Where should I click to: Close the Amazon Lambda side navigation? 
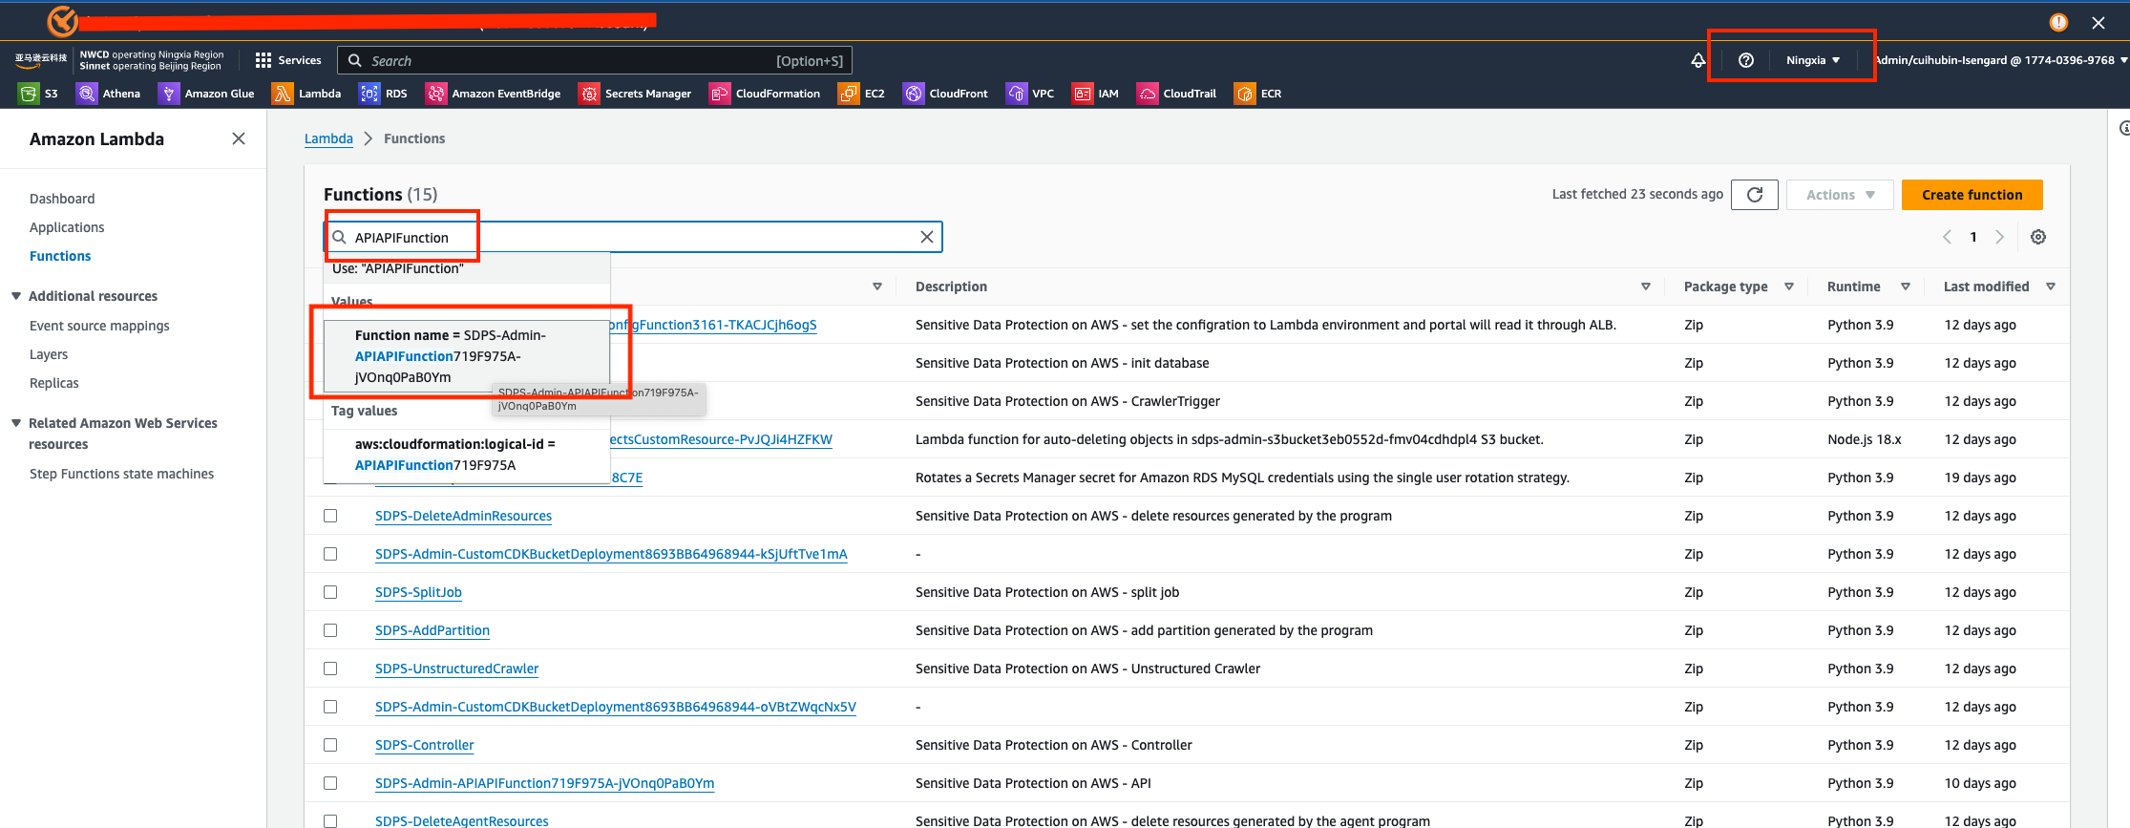(x=239, y=138)
